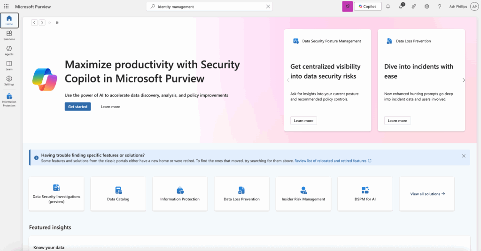481x251 pixels.
Task: Open the notifications bell icon
Action: click(388, 7)
